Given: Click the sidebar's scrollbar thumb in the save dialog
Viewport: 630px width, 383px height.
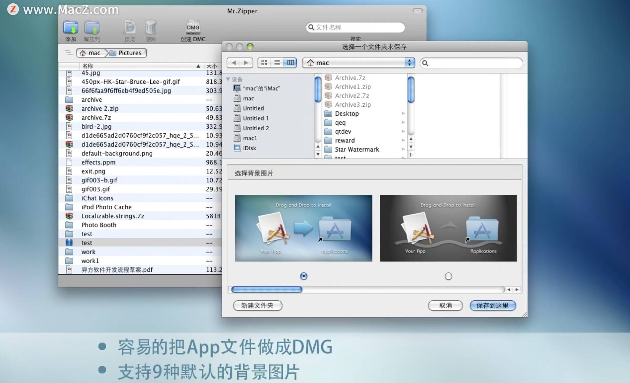Looking at the screenshot, I should pyautogui.click(x=317, y=89).
